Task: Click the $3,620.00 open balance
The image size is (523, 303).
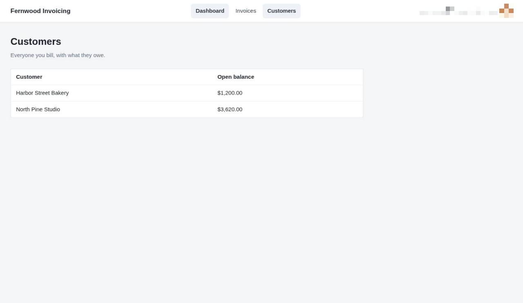Action: coord(230,109)
